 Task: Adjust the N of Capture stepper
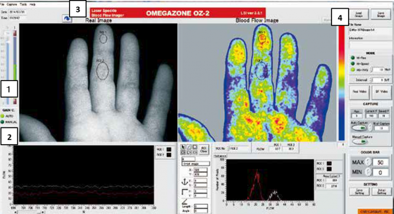click(370, 128)
